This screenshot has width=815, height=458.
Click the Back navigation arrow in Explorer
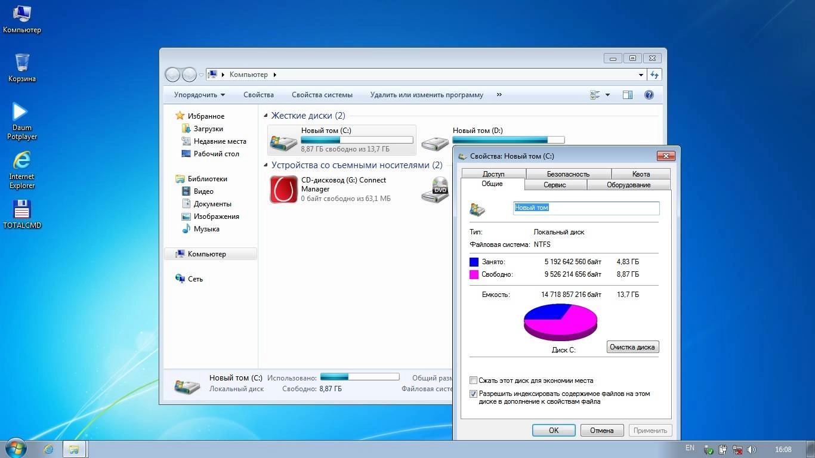[x=172, y=75]
